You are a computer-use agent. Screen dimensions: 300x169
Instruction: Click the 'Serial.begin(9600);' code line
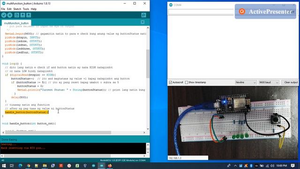coord(20,34)
